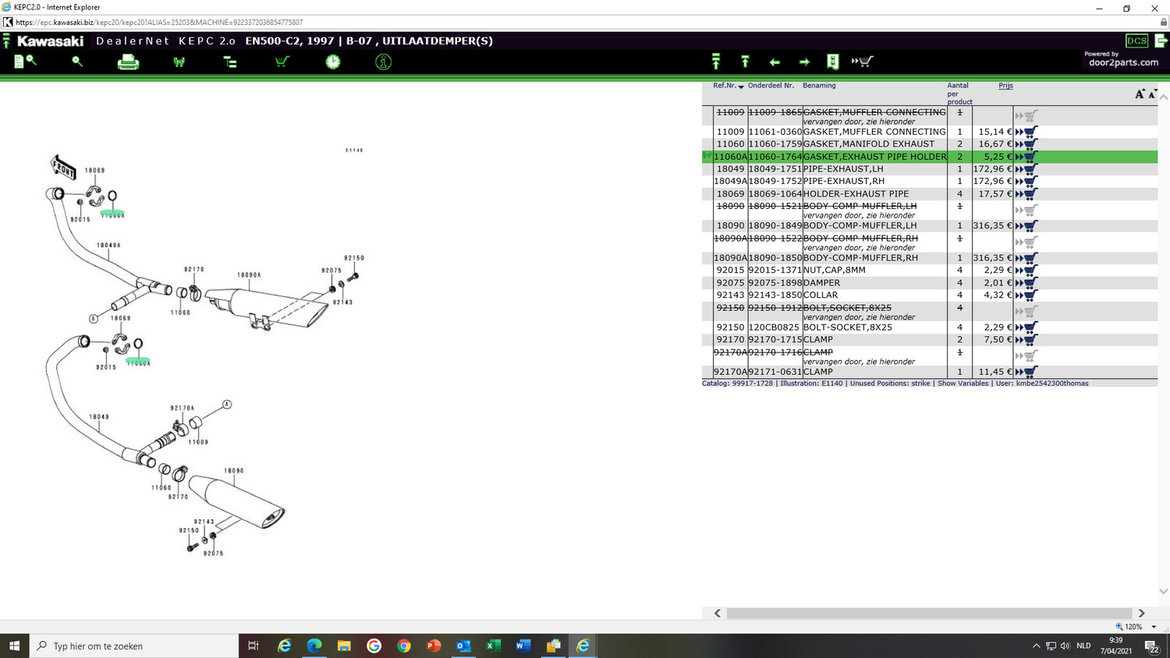The width and height of the screenshot is (1170, 658).
Task: Open the shopping cart toolbar icon
Action: click(282, 62)
